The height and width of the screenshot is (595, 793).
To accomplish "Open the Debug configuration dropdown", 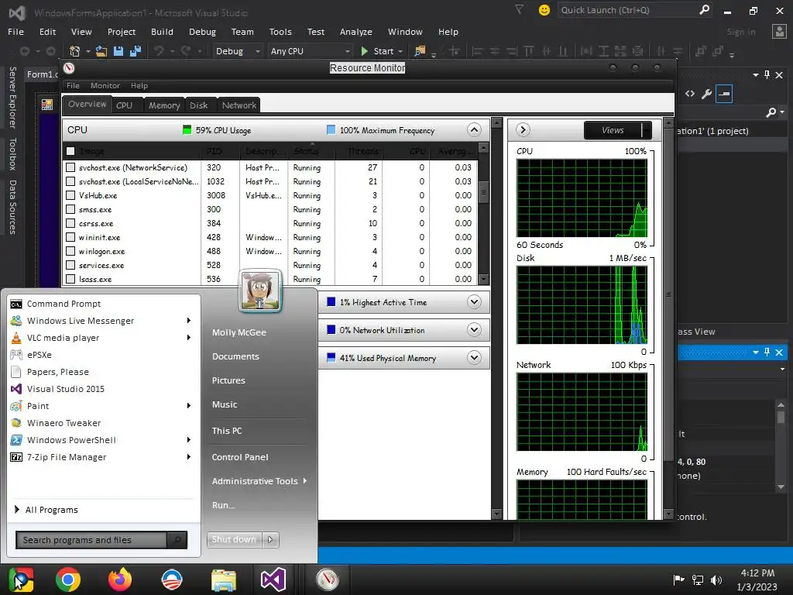I will (237, 51).
